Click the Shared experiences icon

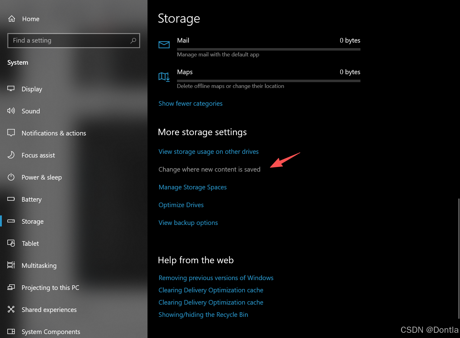[11, 309]
